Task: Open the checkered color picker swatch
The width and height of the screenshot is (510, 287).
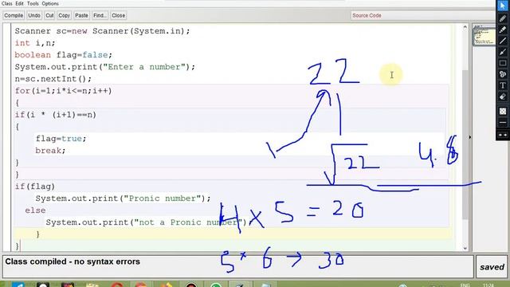Action: [x=503, y=112]
